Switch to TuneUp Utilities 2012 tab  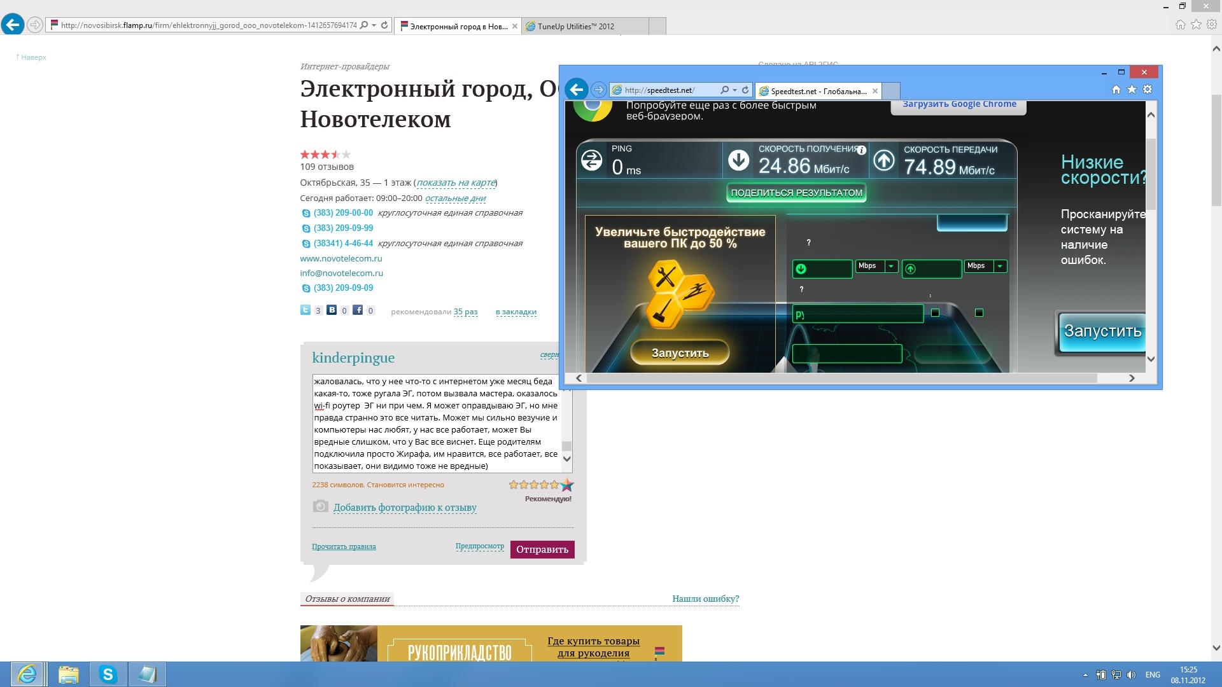click(586, 26)
